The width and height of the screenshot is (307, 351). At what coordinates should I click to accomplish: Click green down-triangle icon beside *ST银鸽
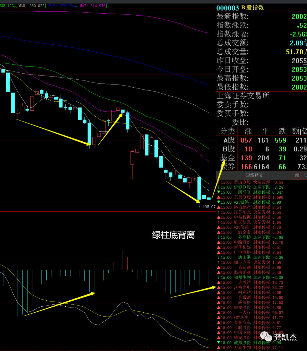tap(219, 202)
